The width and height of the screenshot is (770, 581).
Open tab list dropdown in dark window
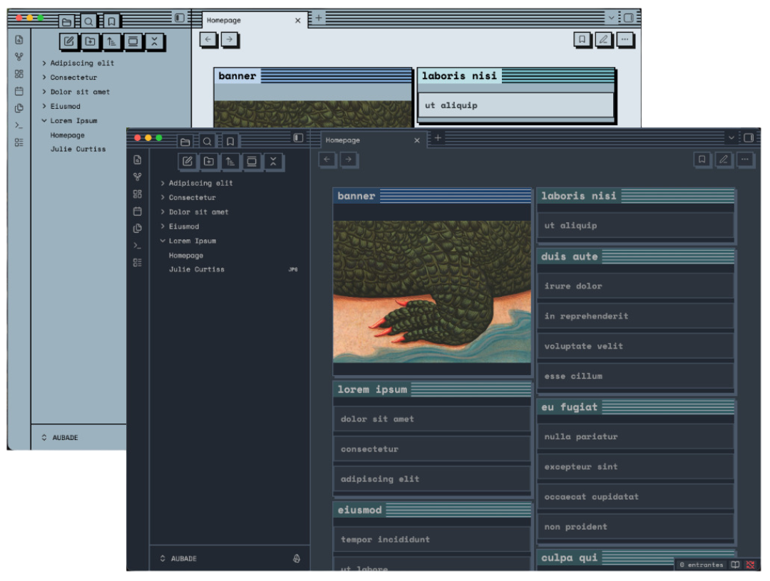[x=731, y=137]
